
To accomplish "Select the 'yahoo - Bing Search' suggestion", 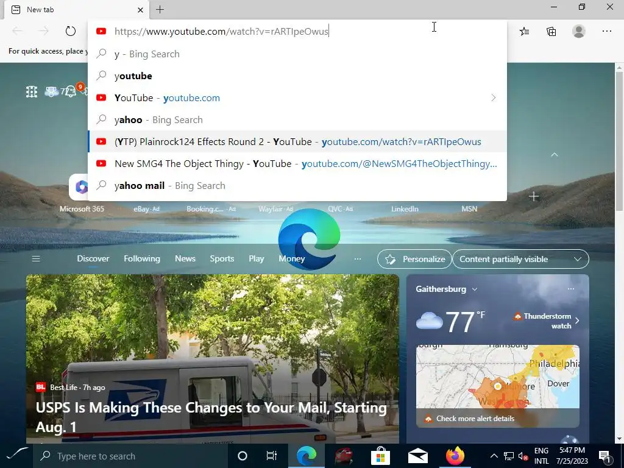I will [297, 120].
